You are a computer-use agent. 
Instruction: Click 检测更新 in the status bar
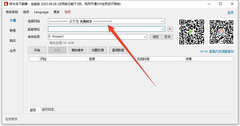12,119
